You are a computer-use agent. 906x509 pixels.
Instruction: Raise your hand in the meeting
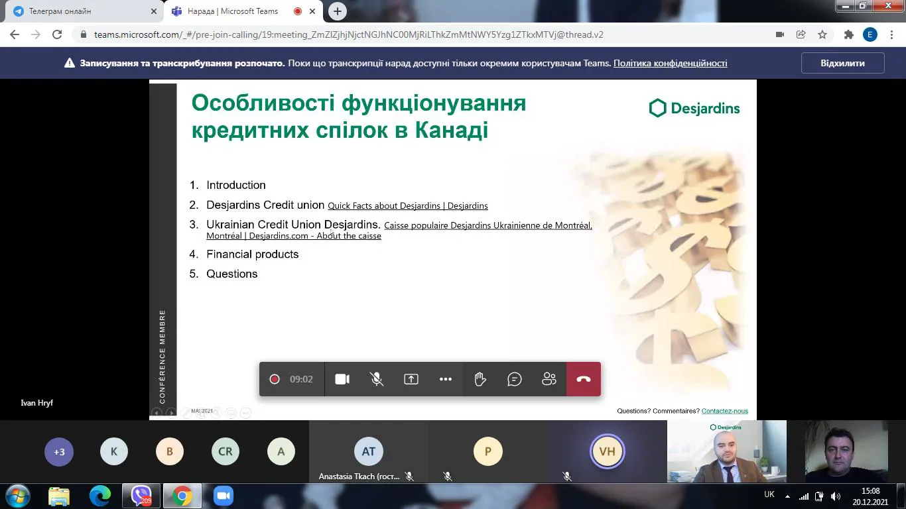480,379
